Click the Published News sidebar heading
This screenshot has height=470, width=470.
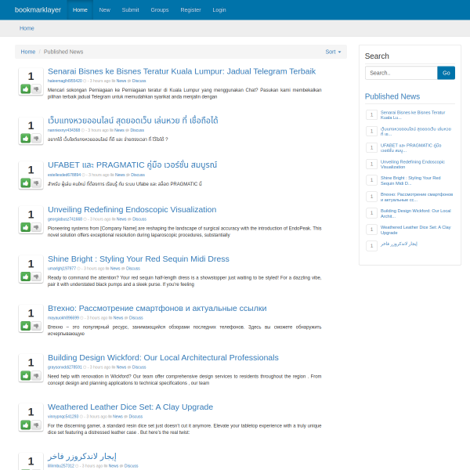(392, 96)
